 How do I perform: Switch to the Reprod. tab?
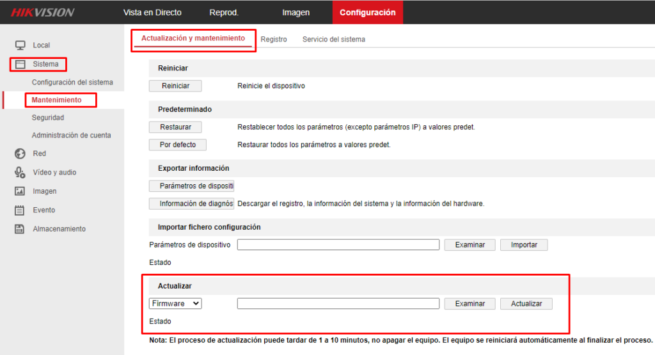click(224, 13)
